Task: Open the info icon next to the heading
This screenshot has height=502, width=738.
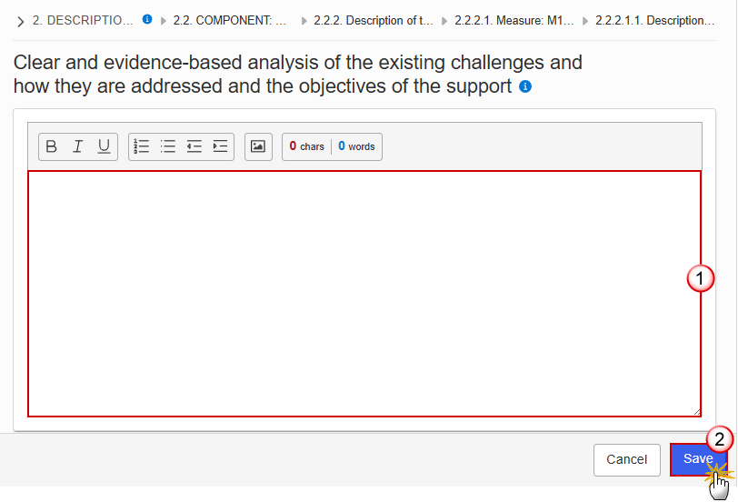Action: tap(525, 86)
